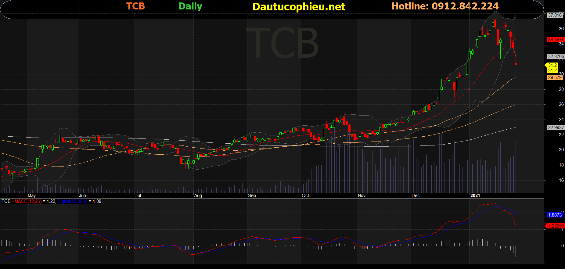This screenshot has width=565, height=269.
Task: Click the 37.816 upper band price tag
Action: (554, 15)
